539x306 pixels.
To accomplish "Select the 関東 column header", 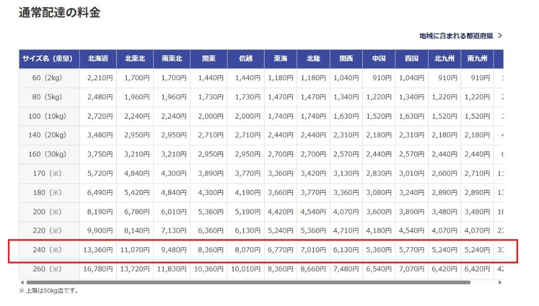I will [x=209, y=59].
